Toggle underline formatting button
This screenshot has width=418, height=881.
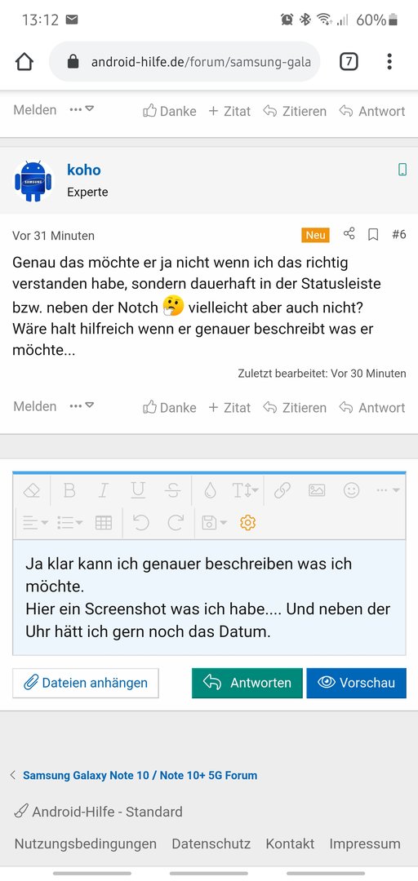[x=138, y=490]
